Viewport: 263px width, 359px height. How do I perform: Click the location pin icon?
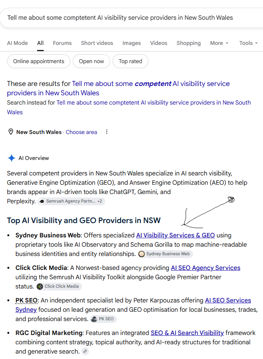pos(10,132)
